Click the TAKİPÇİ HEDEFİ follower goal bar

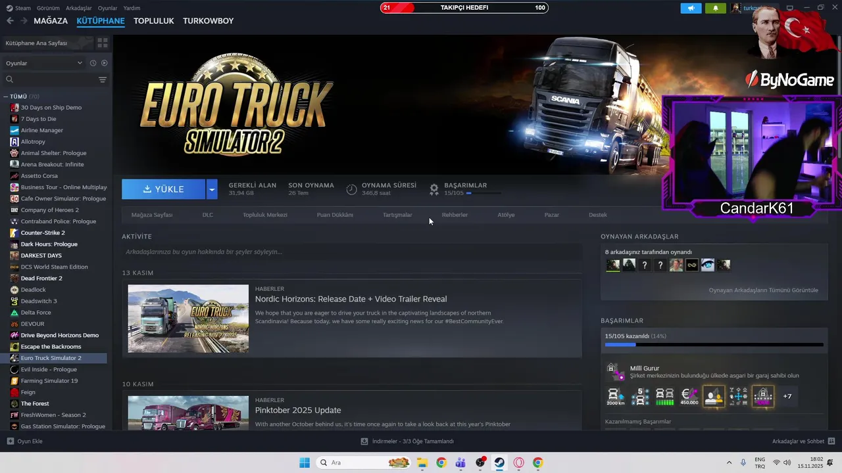[x=464, y=8]
